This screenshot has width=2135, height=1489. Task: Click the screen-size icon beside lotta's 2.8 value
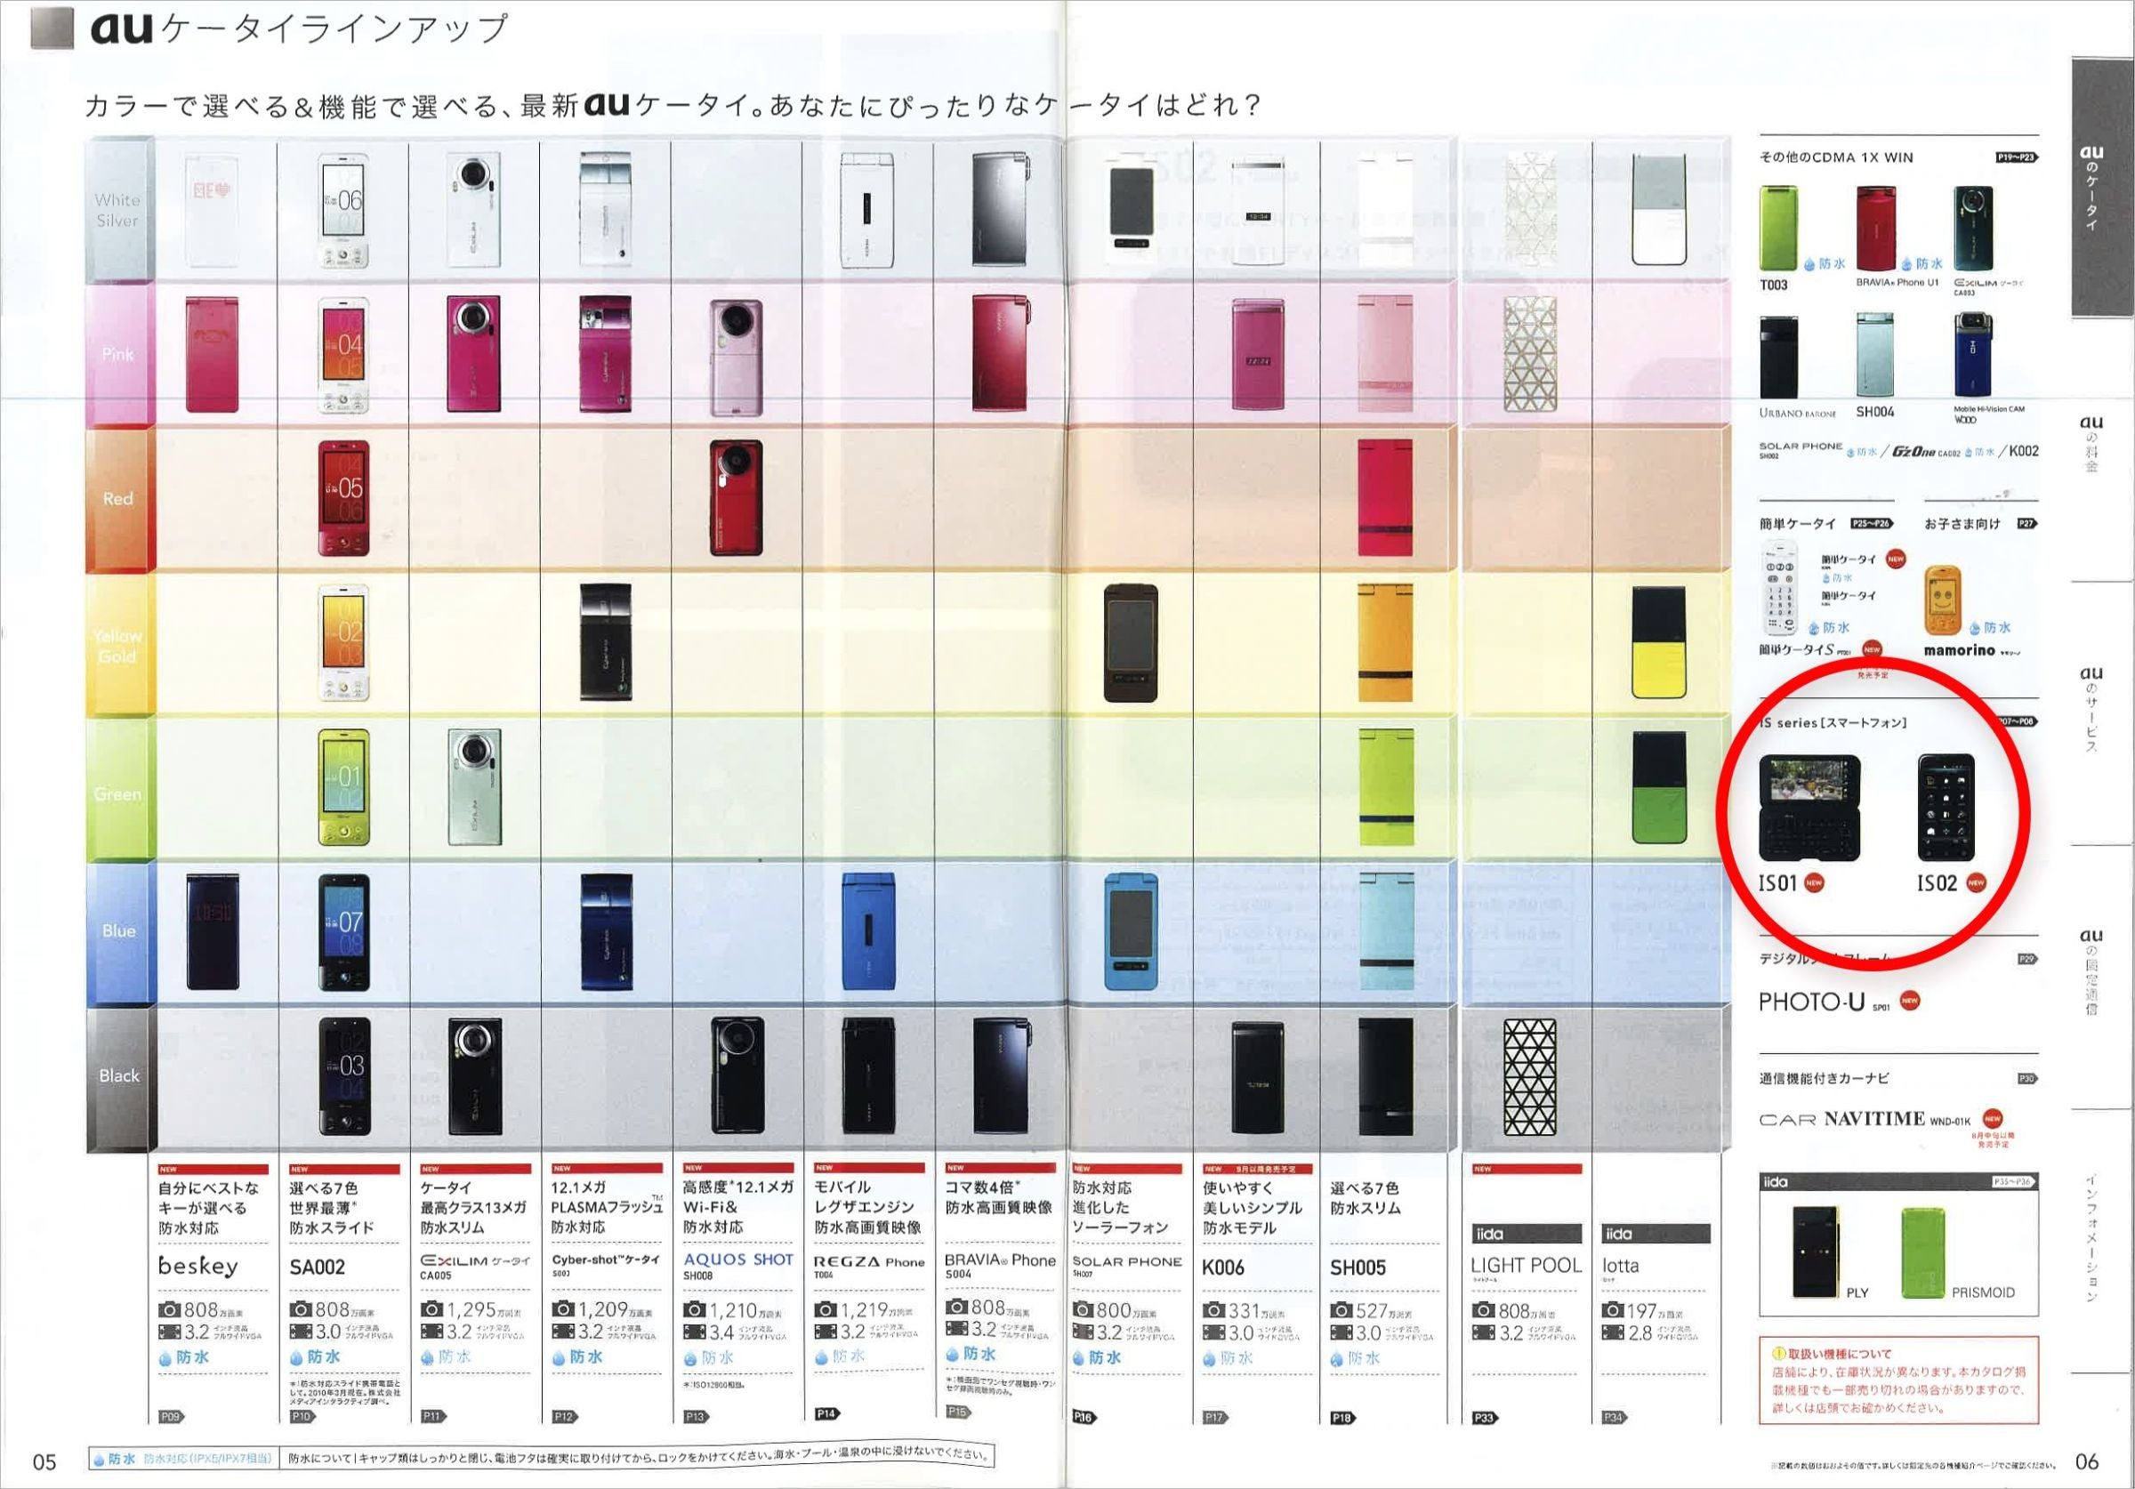[1614, 1332]
